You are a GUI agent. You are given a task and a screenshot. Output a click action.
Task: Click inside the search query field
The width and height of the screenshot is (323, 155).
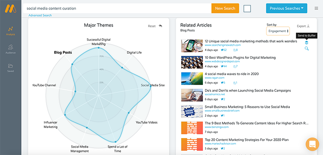pyautogui.click(x=118, y=9)
